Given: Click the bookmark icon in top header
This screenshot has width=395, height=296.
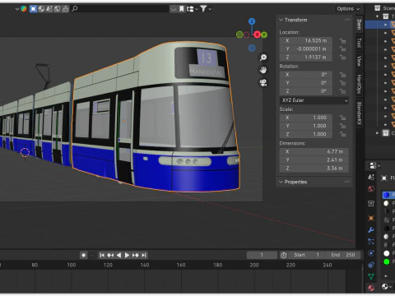Looking at the screenshot, I should click(x=182, y=9).
